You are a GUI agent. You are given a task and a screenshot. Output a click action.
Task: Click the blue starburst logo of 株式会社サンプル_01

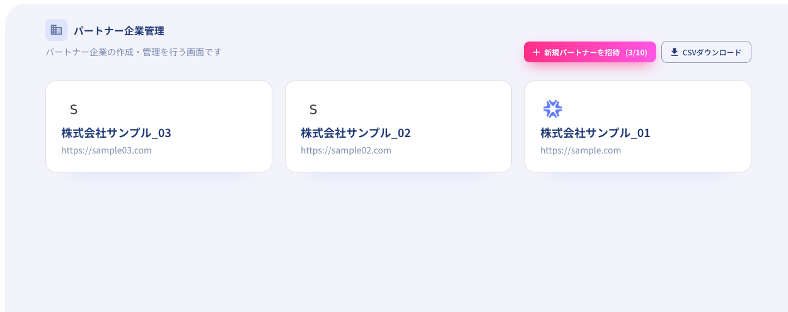tap(552, 109)
